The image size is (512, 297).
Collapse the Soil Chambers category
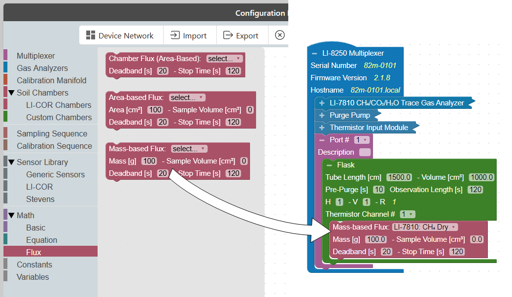pos(11,93)
